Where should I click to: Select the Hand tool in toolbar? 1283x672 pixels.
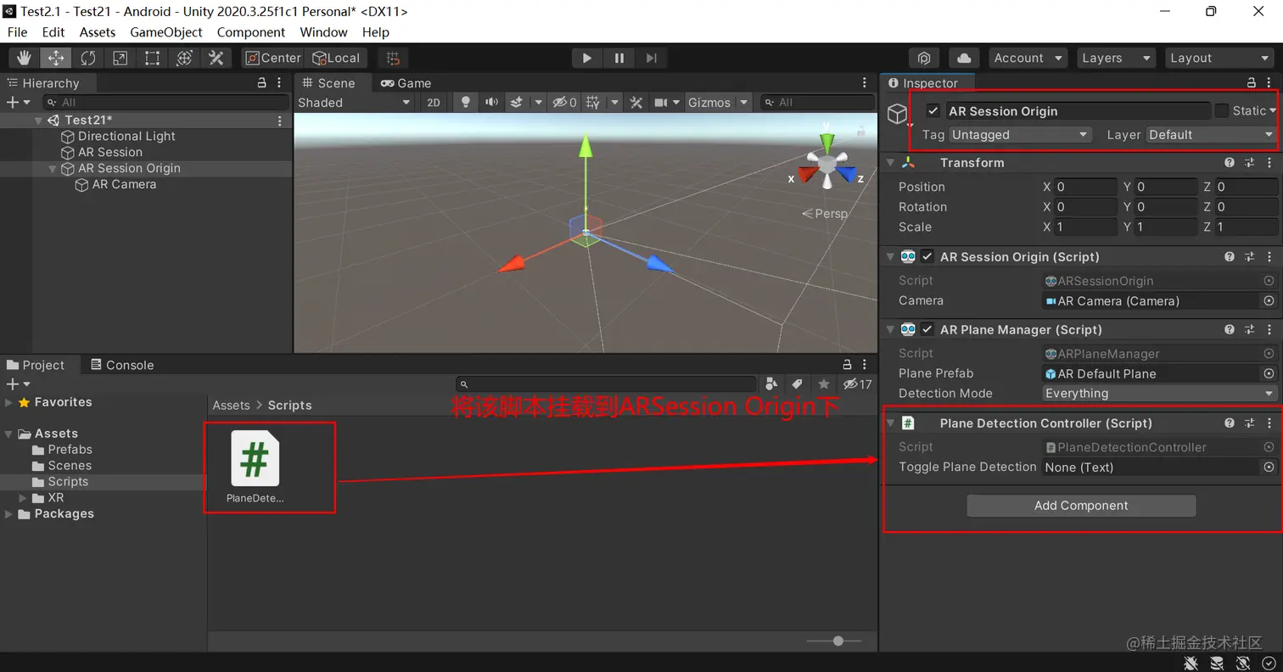(24, 58)
